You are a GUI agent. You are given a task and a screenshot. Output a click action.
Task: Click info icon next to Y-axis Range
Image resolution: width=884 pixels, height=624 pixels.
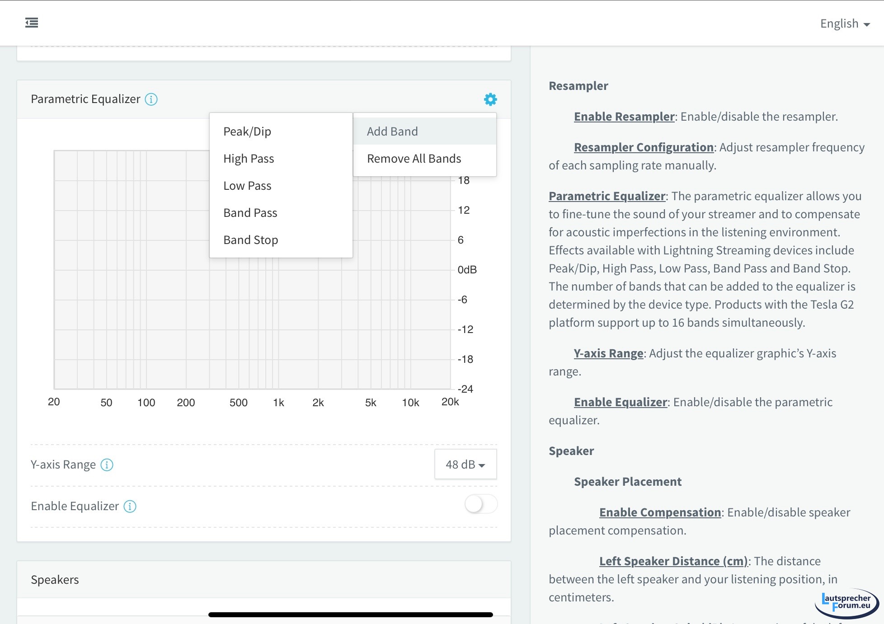click(x=107, y=464)
